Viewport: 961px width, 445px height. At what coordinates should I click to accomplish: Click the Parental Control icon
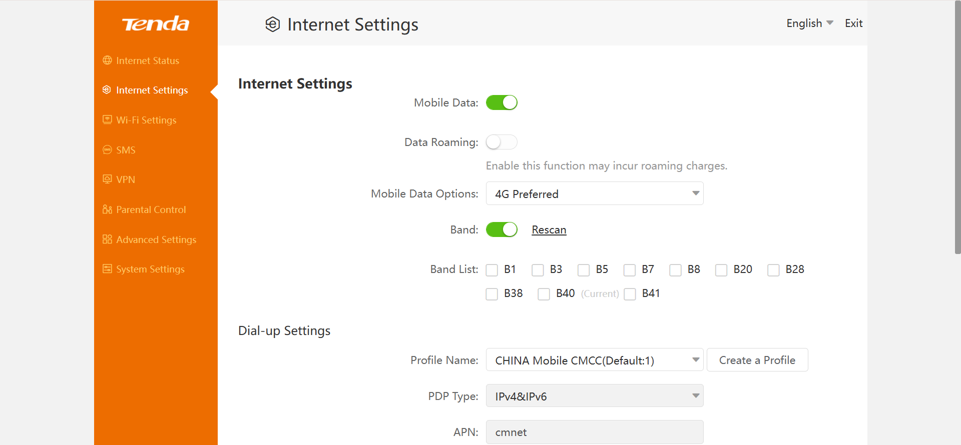(107, 209)
